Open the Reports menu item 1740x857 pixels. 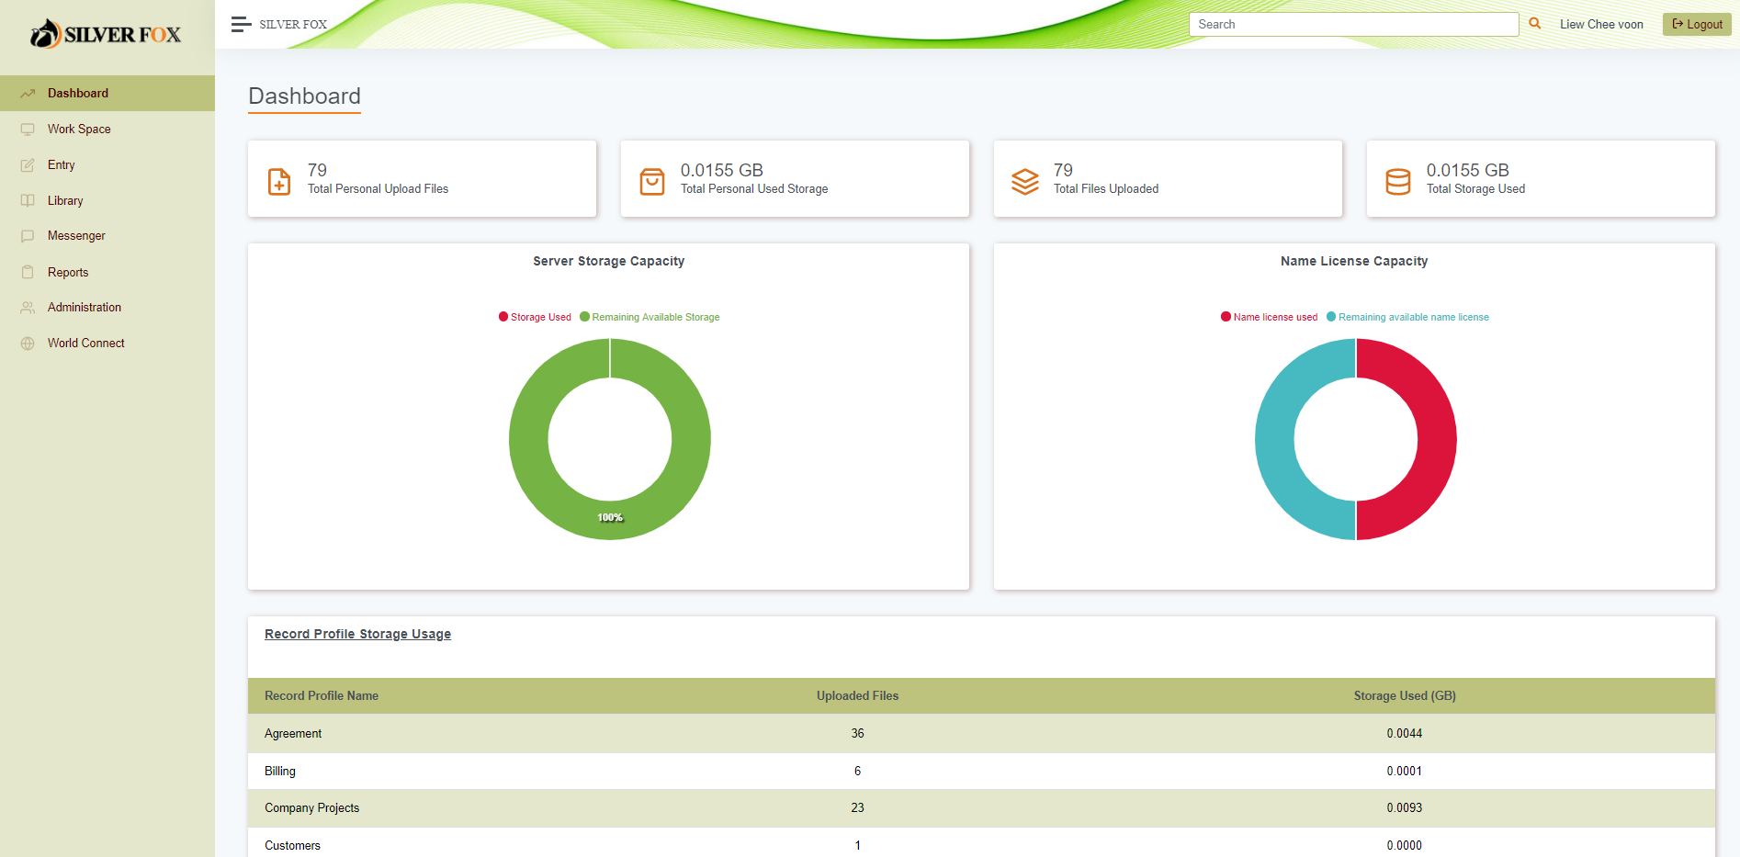click(x=107, y=273)
